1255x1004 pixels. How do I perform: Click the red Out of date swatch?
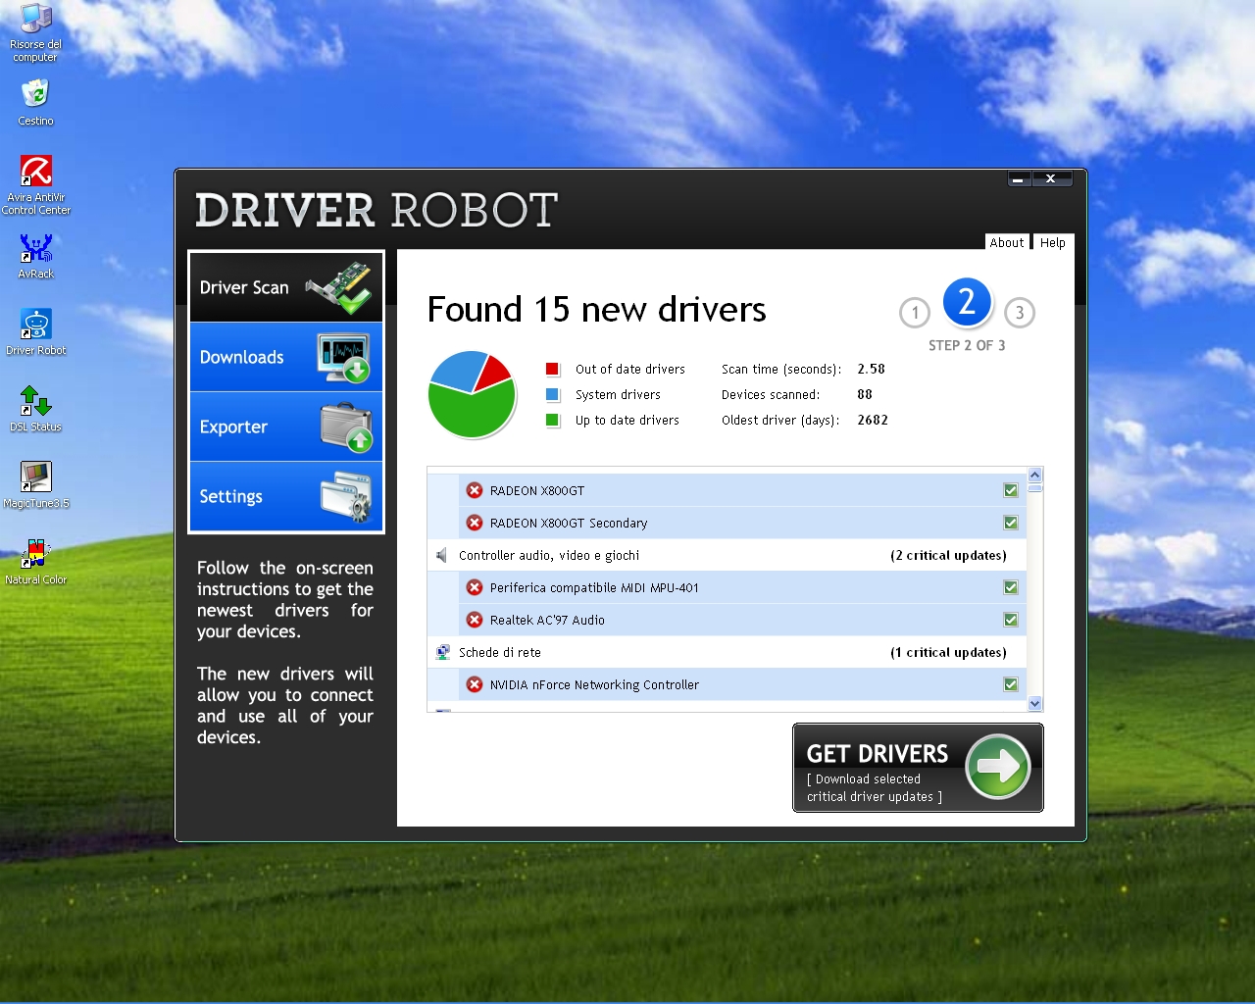[553, 369]
